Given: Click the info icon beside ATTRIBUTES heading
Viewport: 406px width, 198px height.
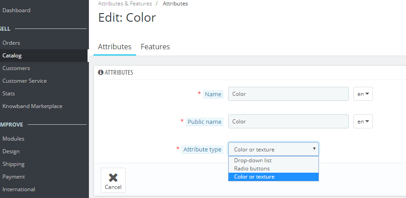Looking at the screenshot, I should click(101, 72).
